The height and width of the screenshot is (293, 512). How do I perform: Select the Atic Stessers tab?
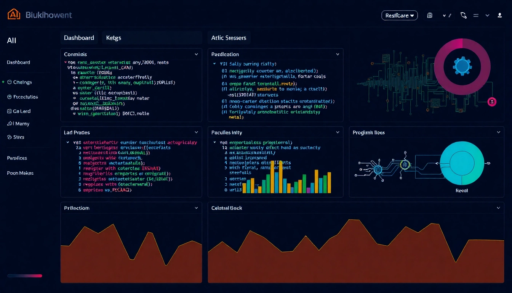pyautogui.click(x=229, y=37)
